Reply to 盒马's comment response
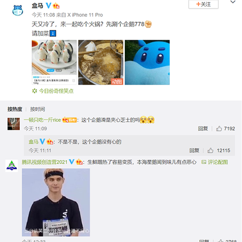242x242 pixels. [x=194, y=151]
